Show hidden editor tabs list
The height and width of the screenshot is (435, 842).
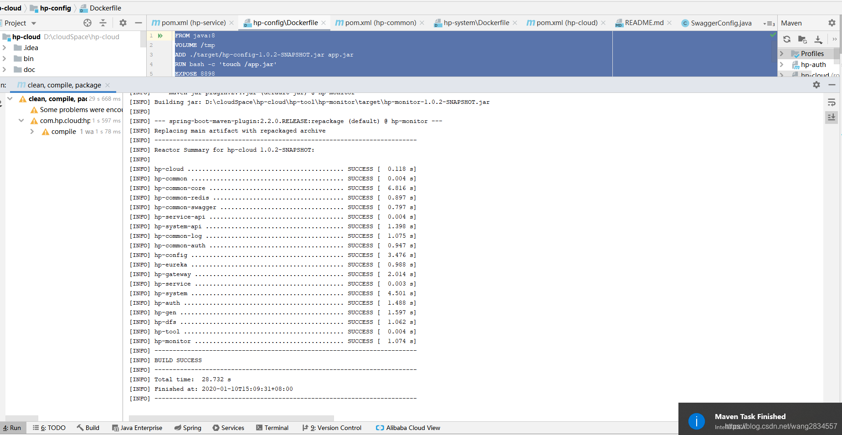point(769,23)
